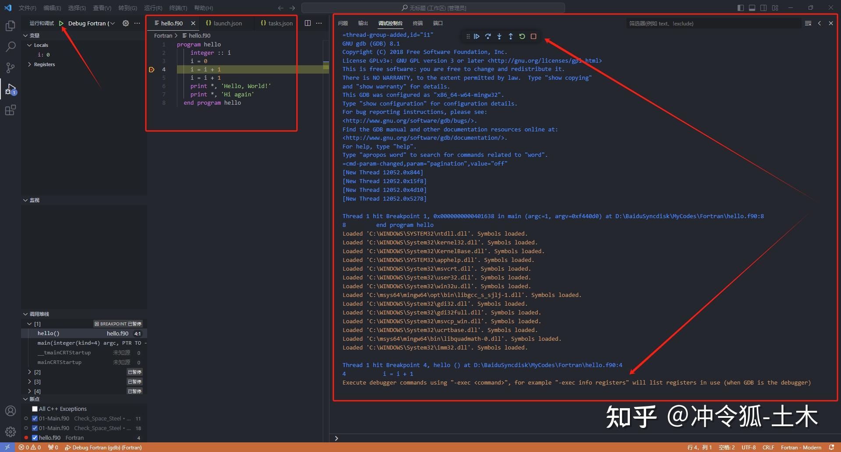Viewport: 841px width, 452px height.
Task: Open the launch.json editor tab
Action: point(228,23)
